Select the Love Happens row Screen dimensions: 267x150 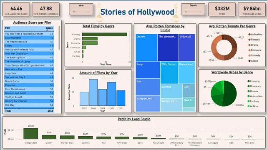(29, 38)
